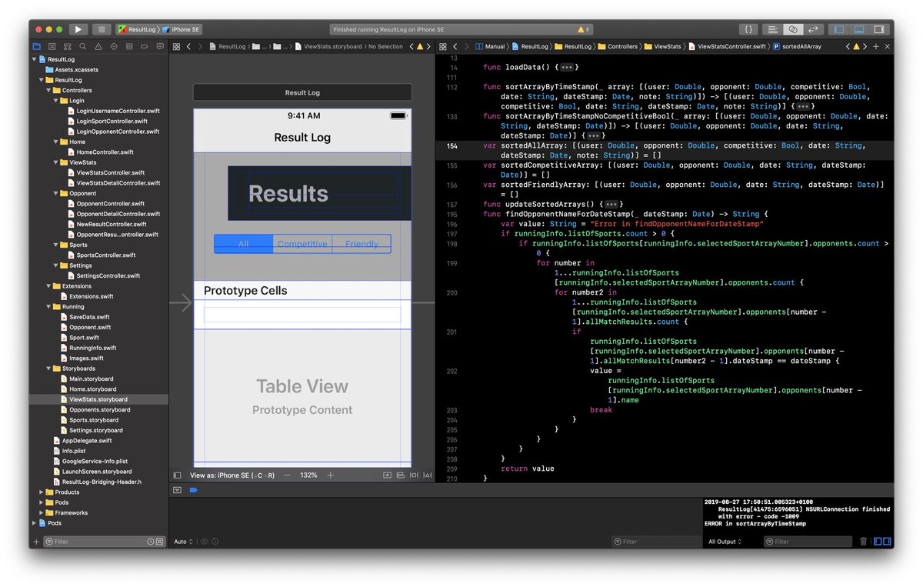Open the project navigator folder icon
This screenshot has height=587, width=923.
tap(37, 46)
